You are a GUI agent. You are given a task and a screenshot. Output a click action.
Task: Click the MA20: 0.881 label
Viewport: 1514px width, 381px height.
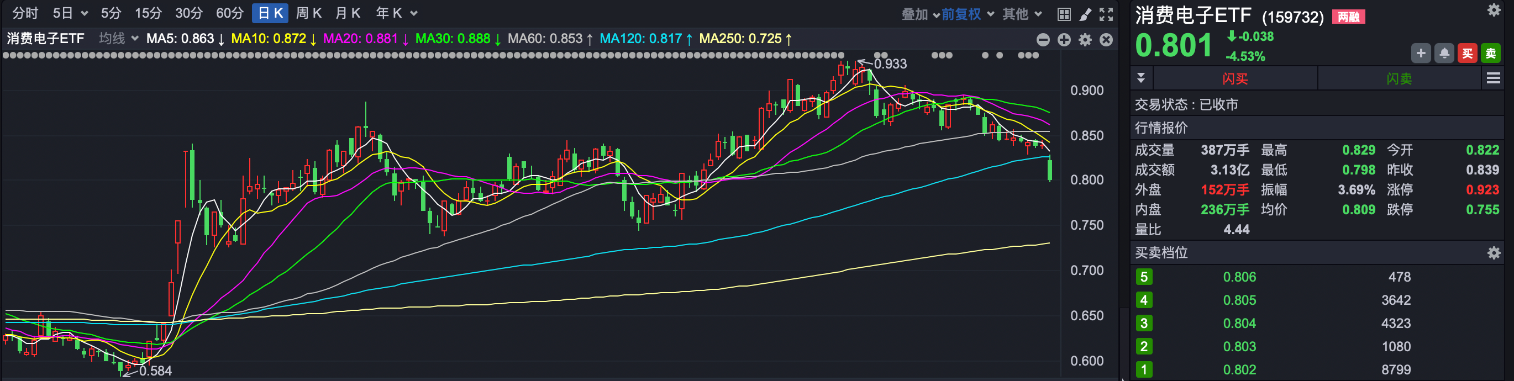pos(366,39)
